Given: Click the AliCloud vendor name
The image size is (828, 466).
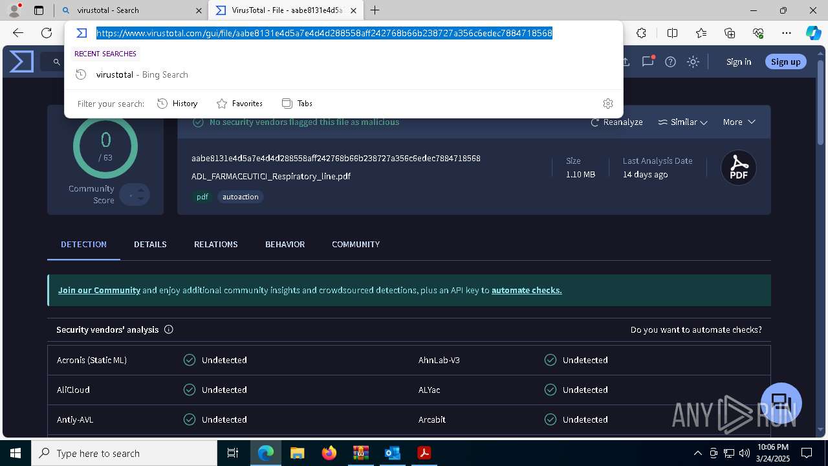Looking at the screenshot, I should point(73,390).
